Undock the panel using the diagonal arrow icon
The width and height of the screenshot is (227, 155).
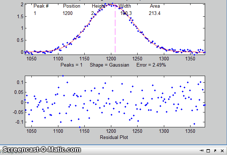pos(215,151)
